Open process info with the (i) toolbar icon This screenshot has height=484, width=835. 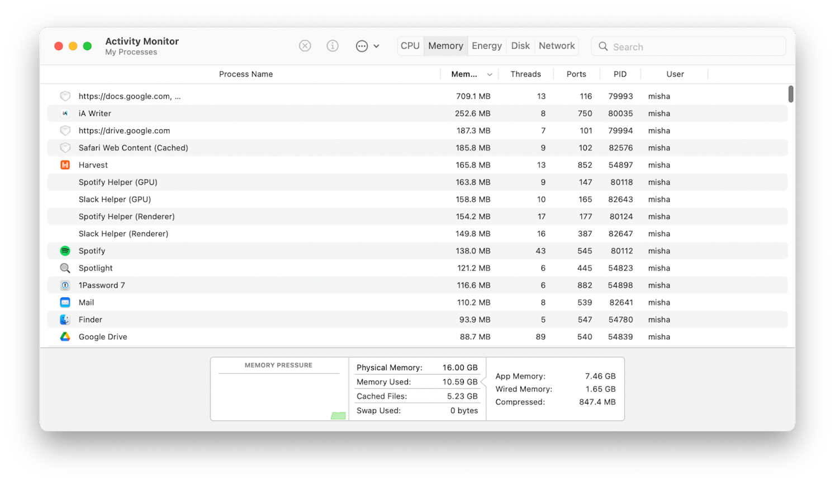tap(333, 46)
